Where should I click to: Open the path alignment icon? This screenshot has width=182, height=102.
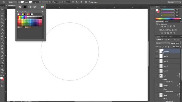[77, 2]
